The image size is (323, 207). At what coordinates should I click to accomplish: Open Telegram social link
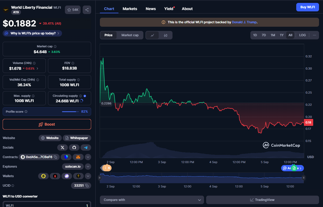pos(86,148)
